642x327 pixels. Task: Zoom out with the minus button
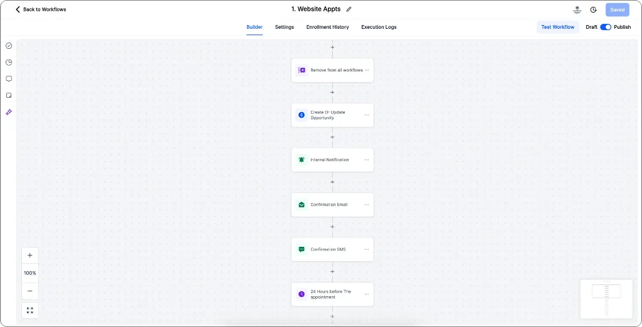click(x=30, y=291)
